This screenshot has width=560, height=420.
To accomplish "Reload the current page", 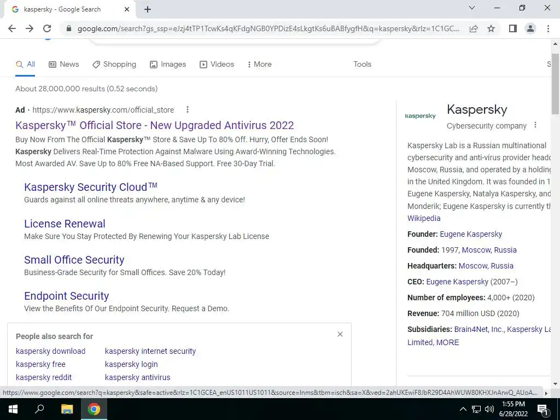I will tap(47, 28).
